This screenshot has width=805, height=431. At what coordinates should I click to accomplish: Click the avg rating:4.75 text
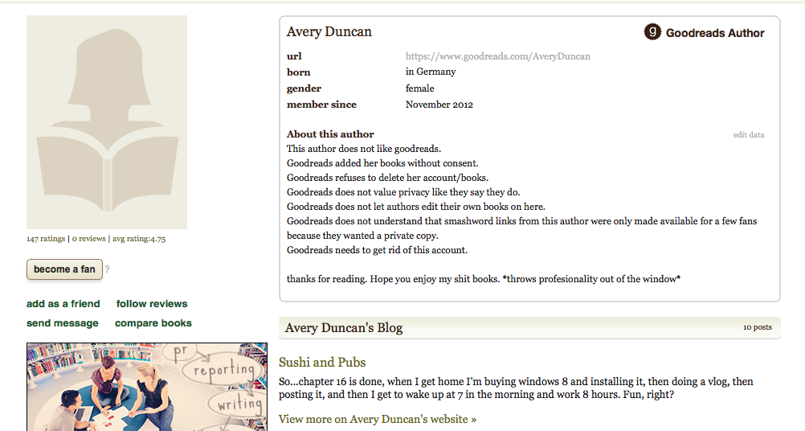pyautogui.click(x=139, y=238)
